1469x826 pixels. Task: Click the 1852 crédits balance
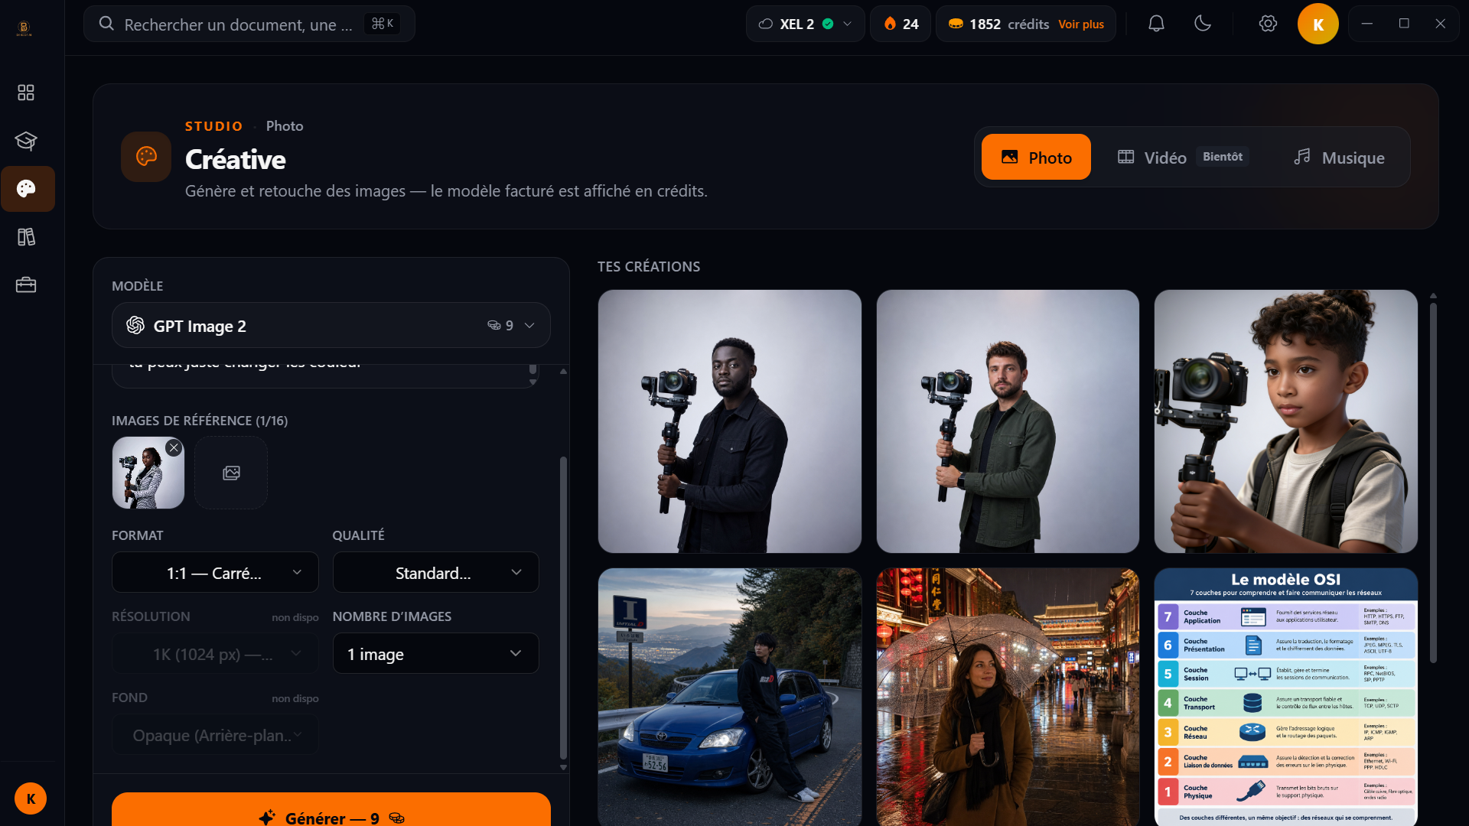(x=1008, y=24)
